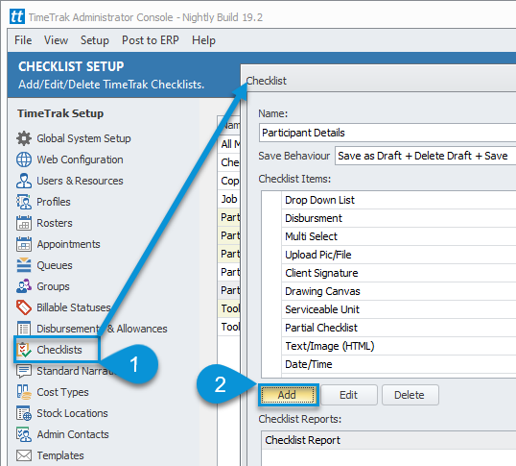This screenshot has width=516, height=466.
Task: Select the Date/Time checklist item
Action: point(399,364)
